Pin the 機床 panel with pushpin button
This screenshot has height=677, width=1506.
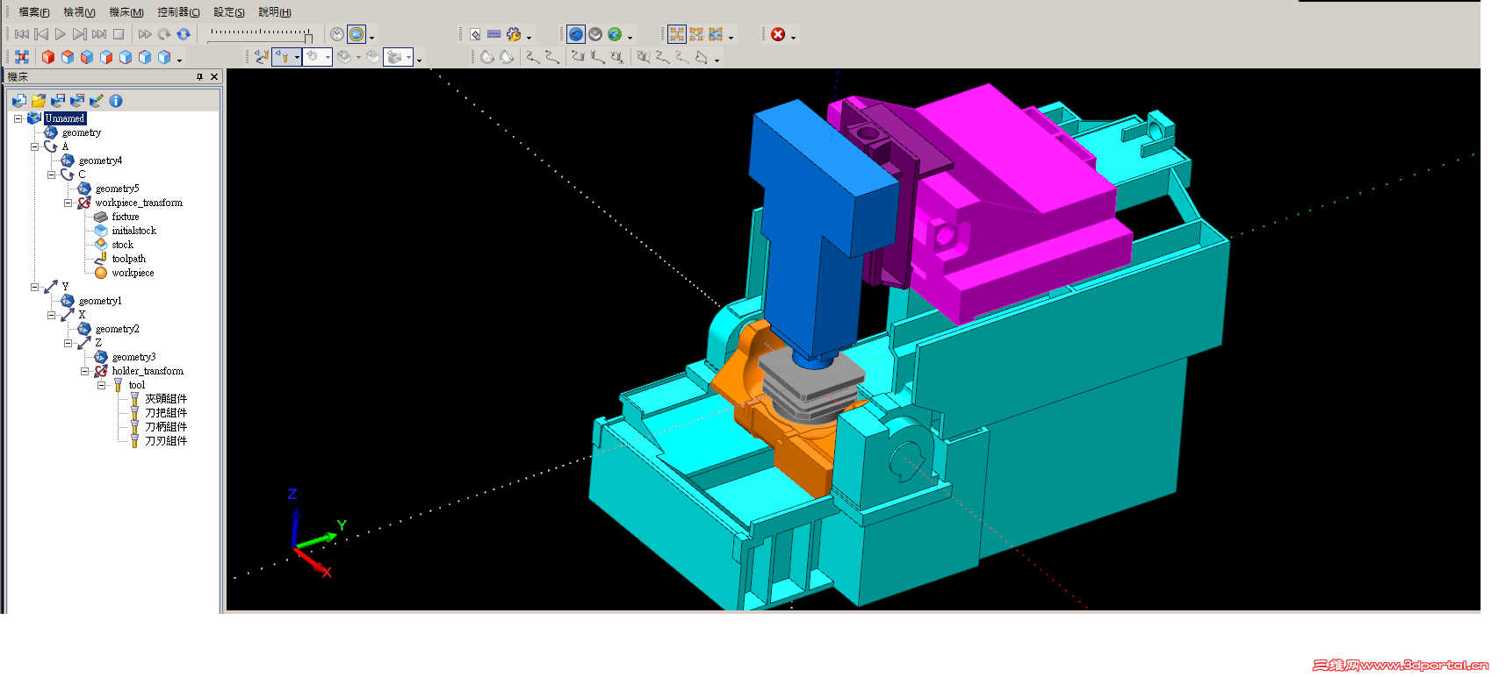[200, 77]
